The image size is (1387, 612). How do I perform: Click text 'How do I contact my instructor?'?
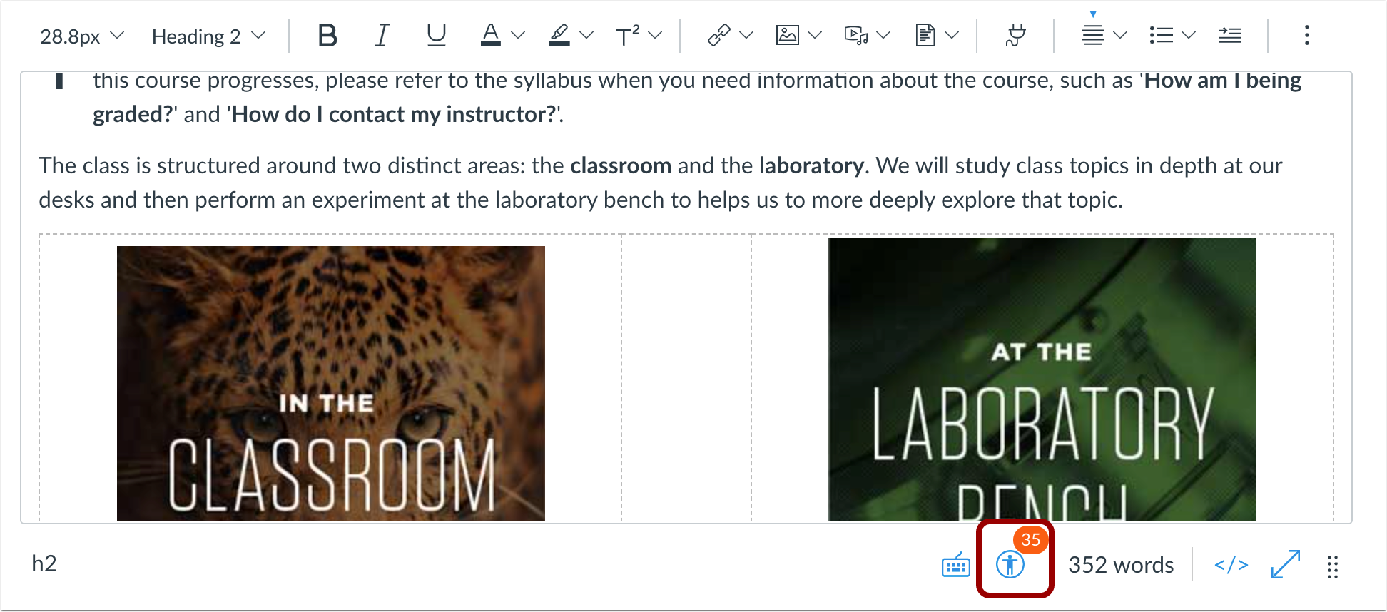[395, 114]
